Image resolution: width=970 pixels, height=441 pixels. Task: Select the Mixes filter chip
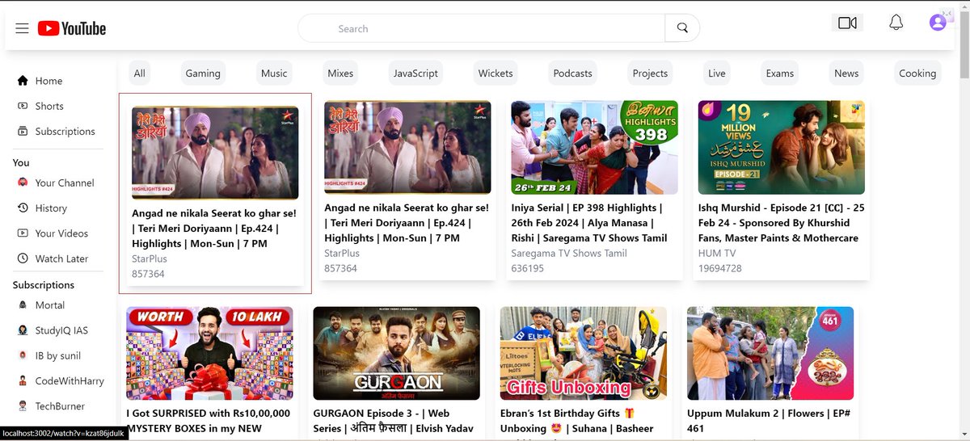[340, 73]
